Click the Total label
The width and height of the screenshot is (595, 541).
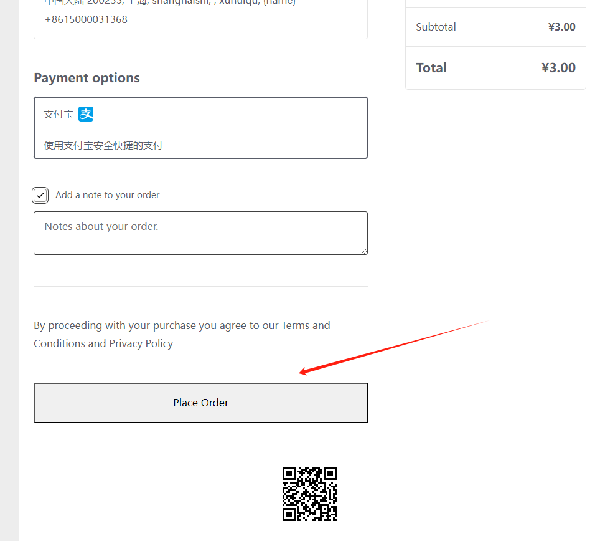[431, 68]
